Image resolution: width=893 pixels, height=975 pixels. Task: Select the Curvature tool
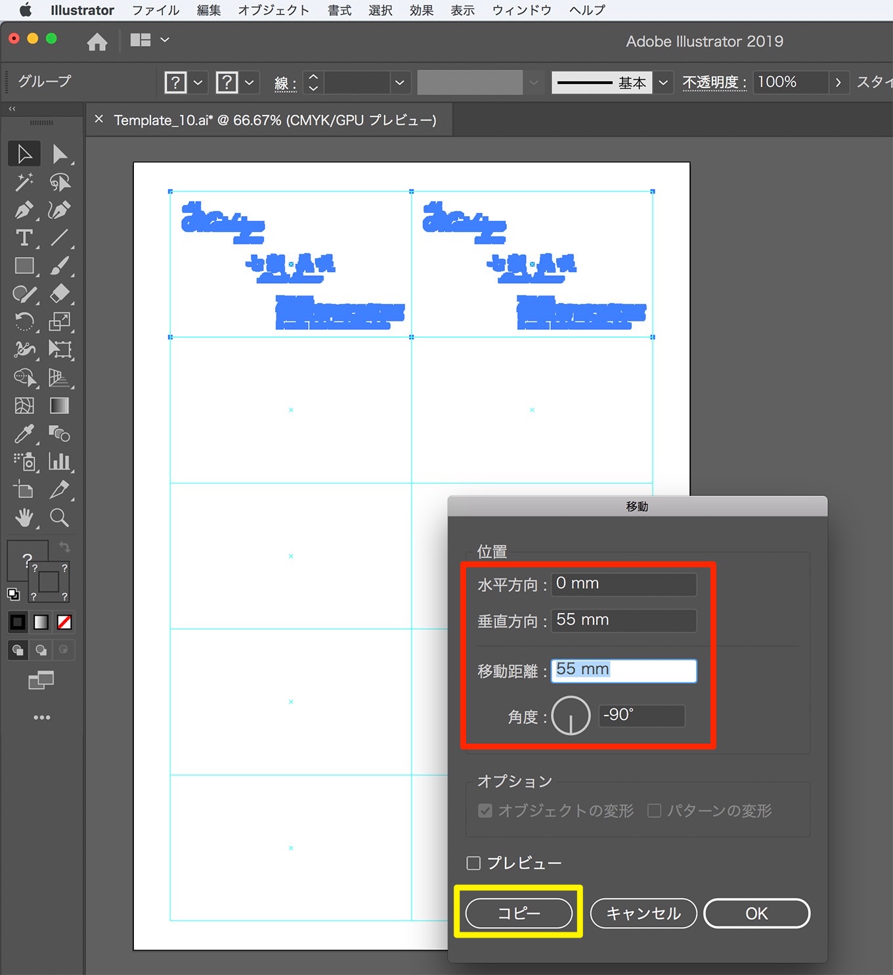tap(60, 210)
